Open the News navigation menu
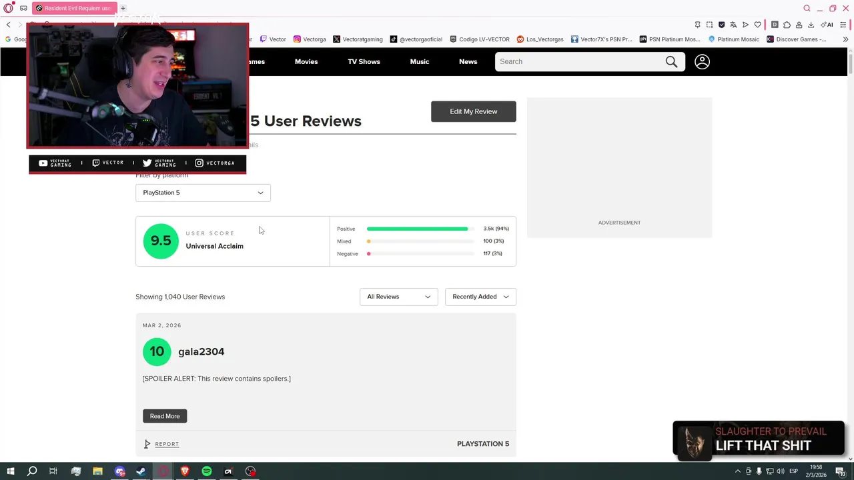The image size is (854, 480). 468,61
